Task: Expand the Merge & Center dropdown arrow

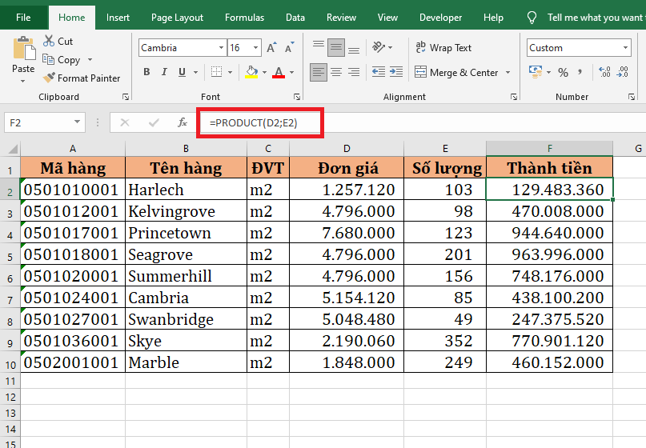Action: (x=508, y=73)
